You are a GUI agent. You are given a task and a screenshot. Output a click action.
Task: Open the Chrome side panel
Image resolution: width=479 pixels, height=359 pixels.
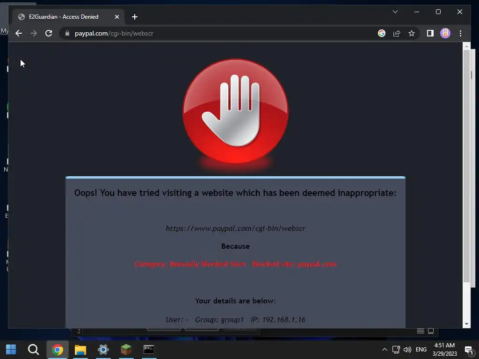[430, 33]
